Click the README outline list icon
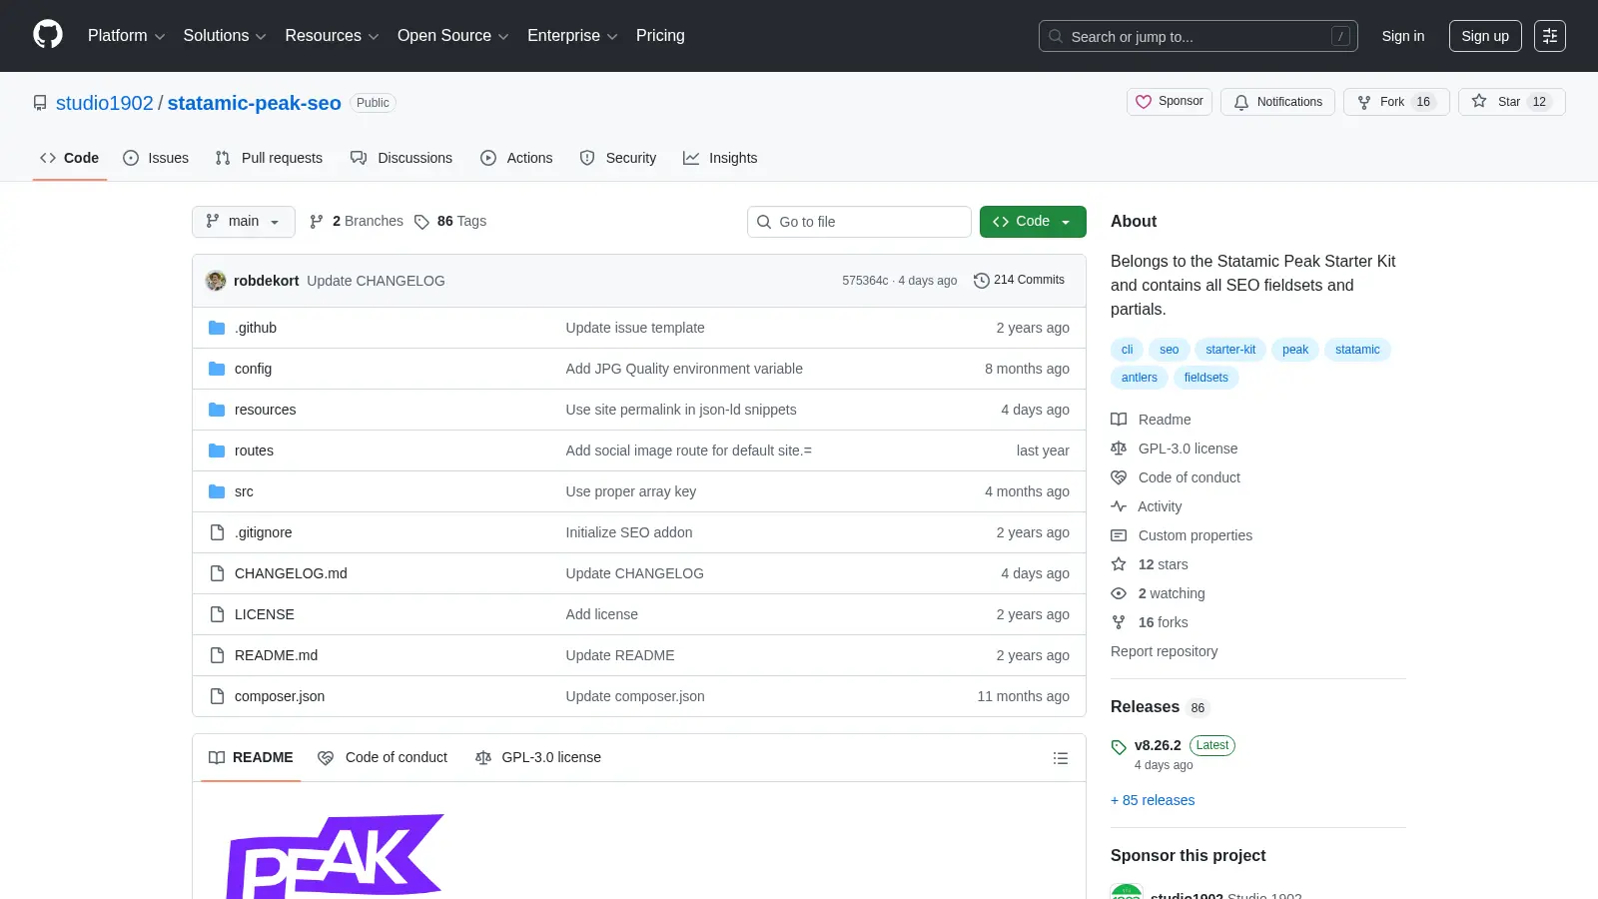 click(x=1061, y=758)
